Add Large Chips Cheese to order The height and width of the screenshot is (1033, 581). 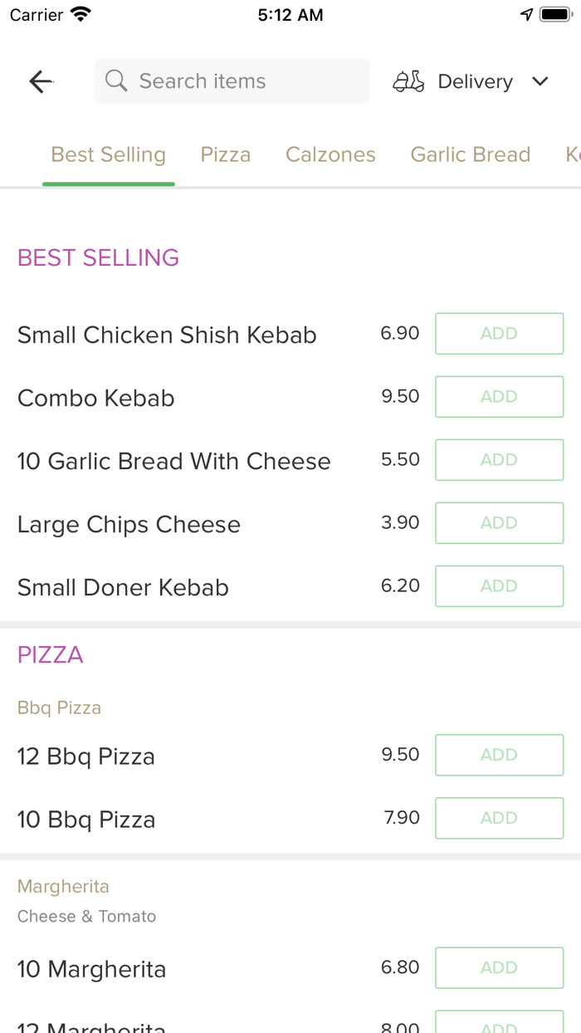pos(499,522)
